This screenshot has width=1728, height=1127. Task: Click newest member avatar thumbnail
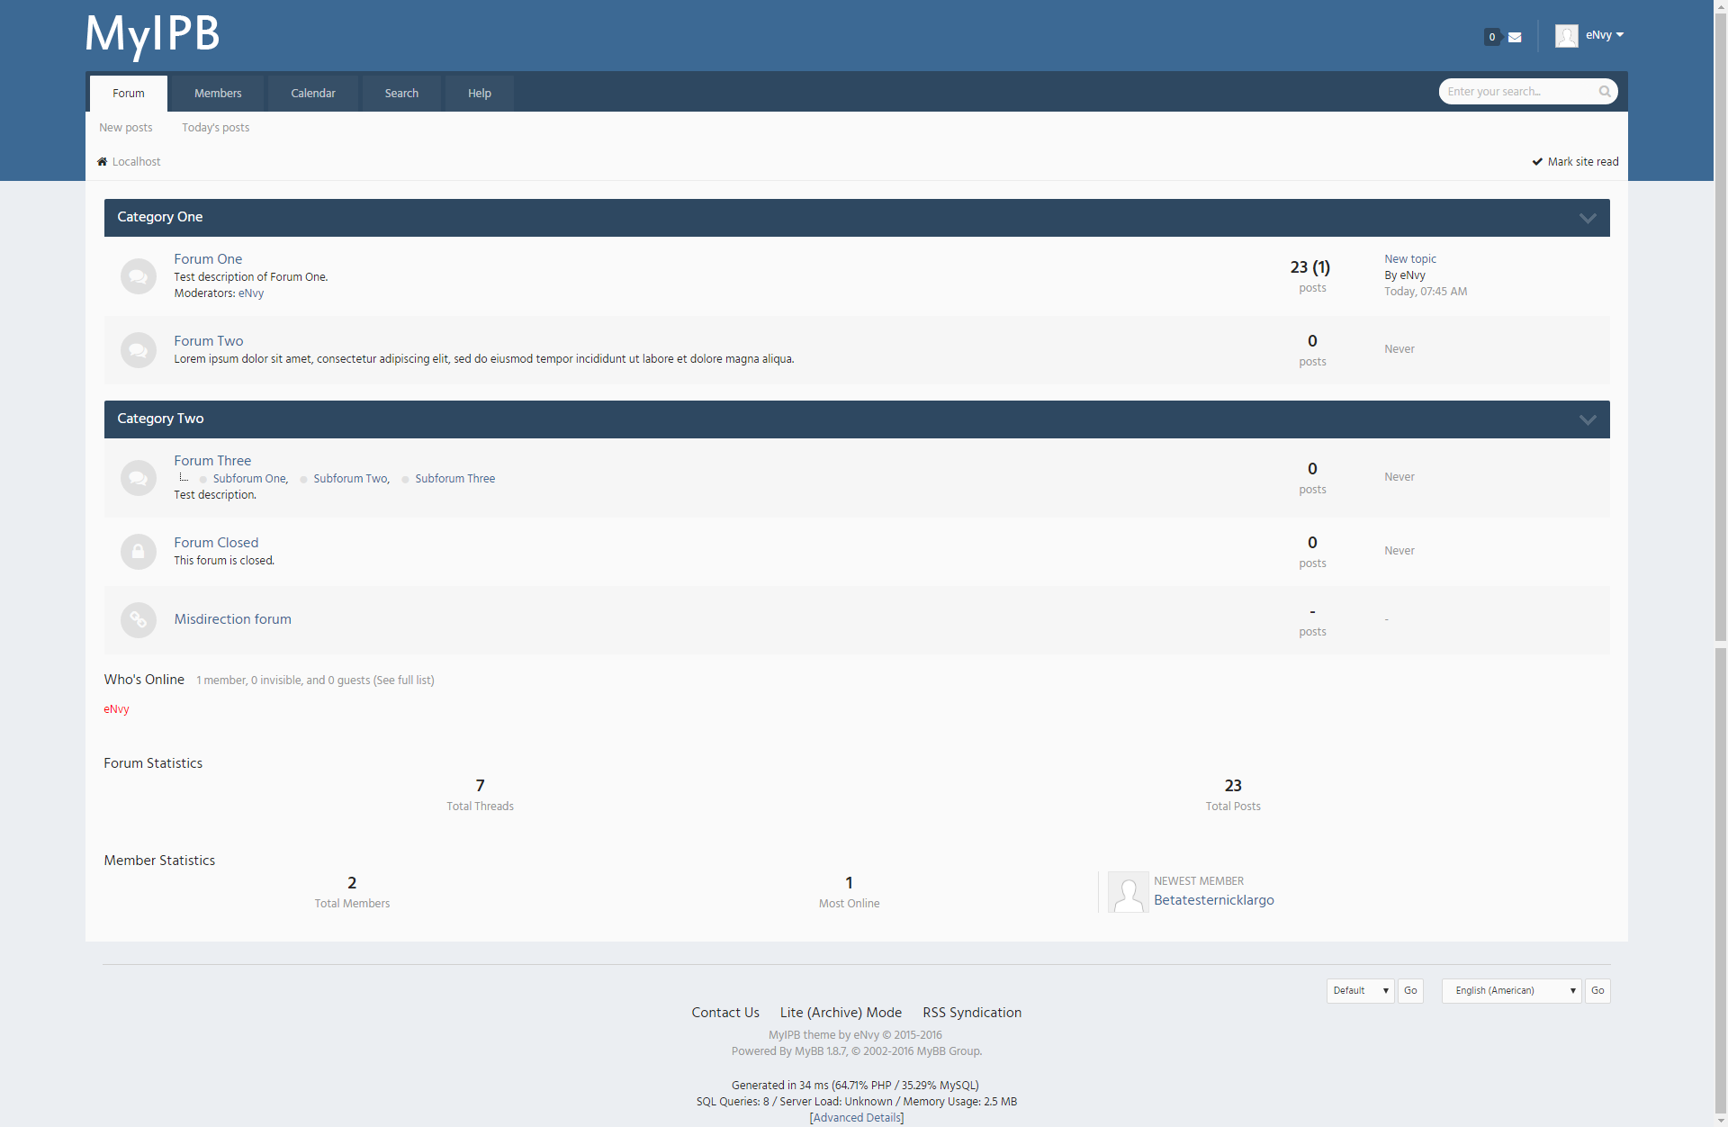tap(1128, 892)
